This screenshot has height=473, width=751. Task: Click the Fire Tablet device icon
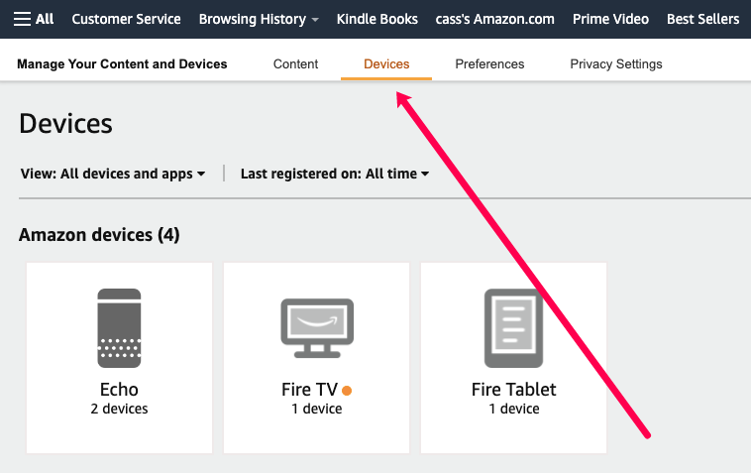(513, 328)
